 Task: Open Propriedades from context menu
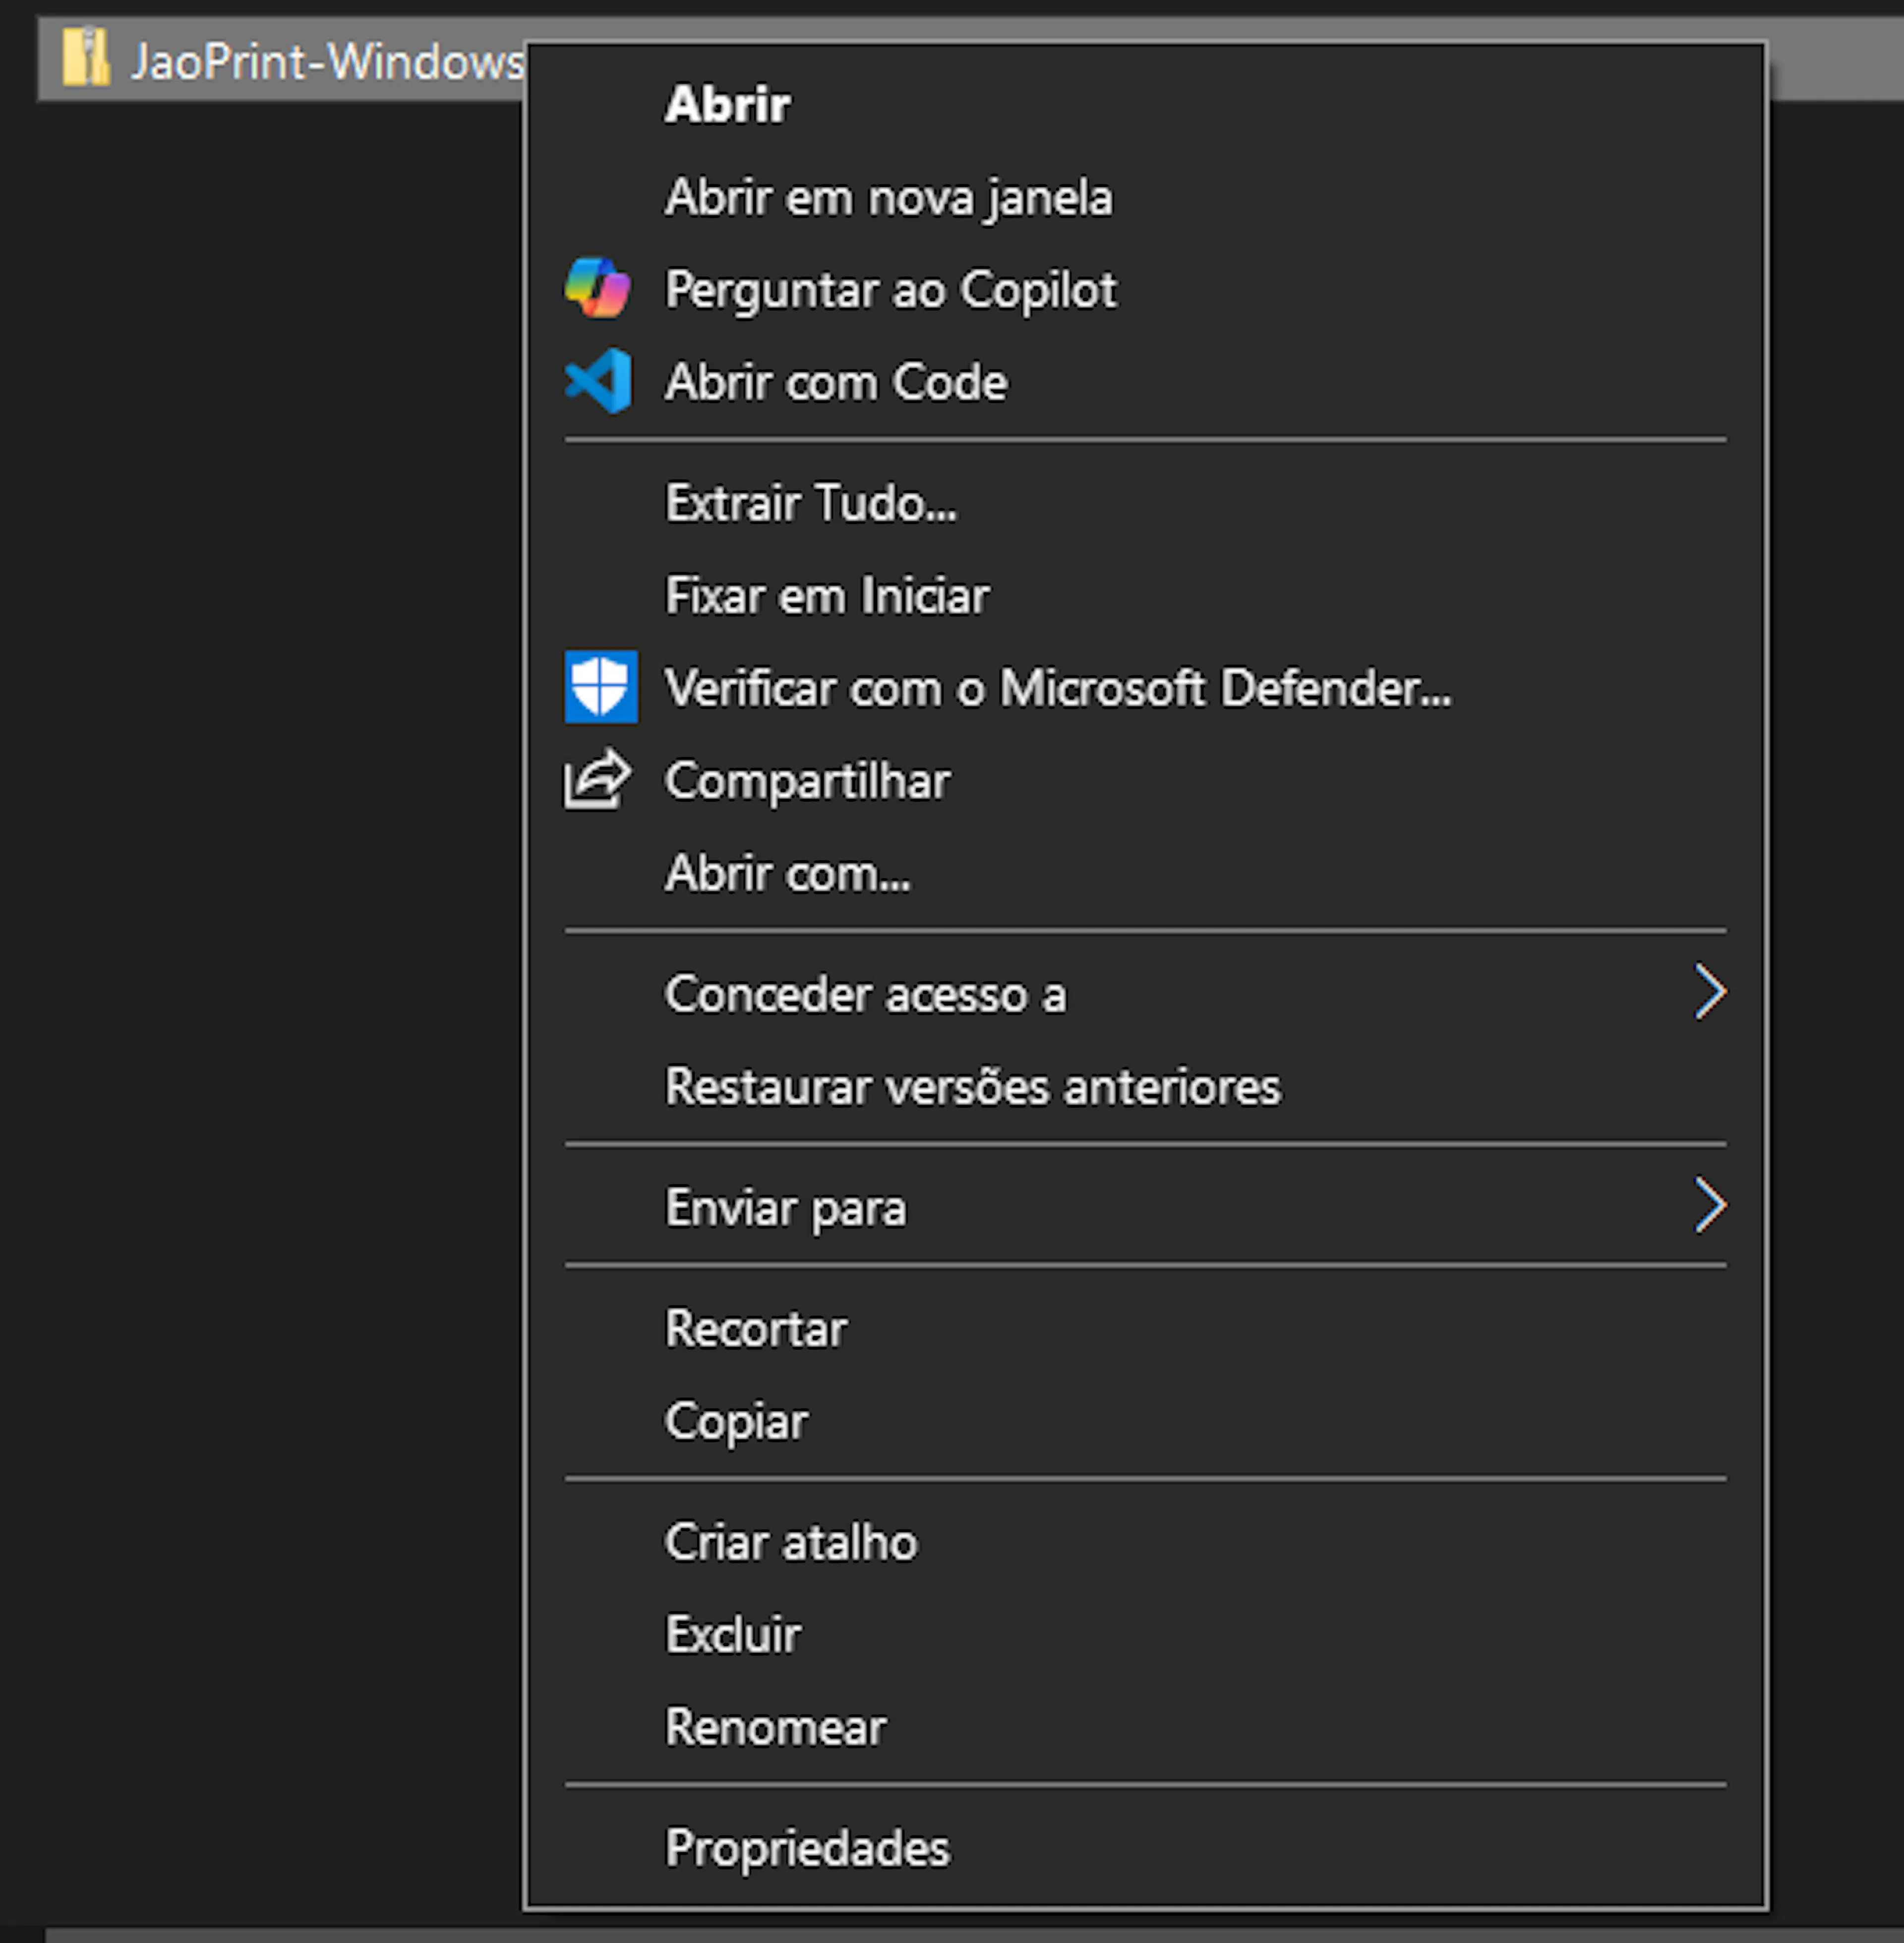coord(1145,1847)
